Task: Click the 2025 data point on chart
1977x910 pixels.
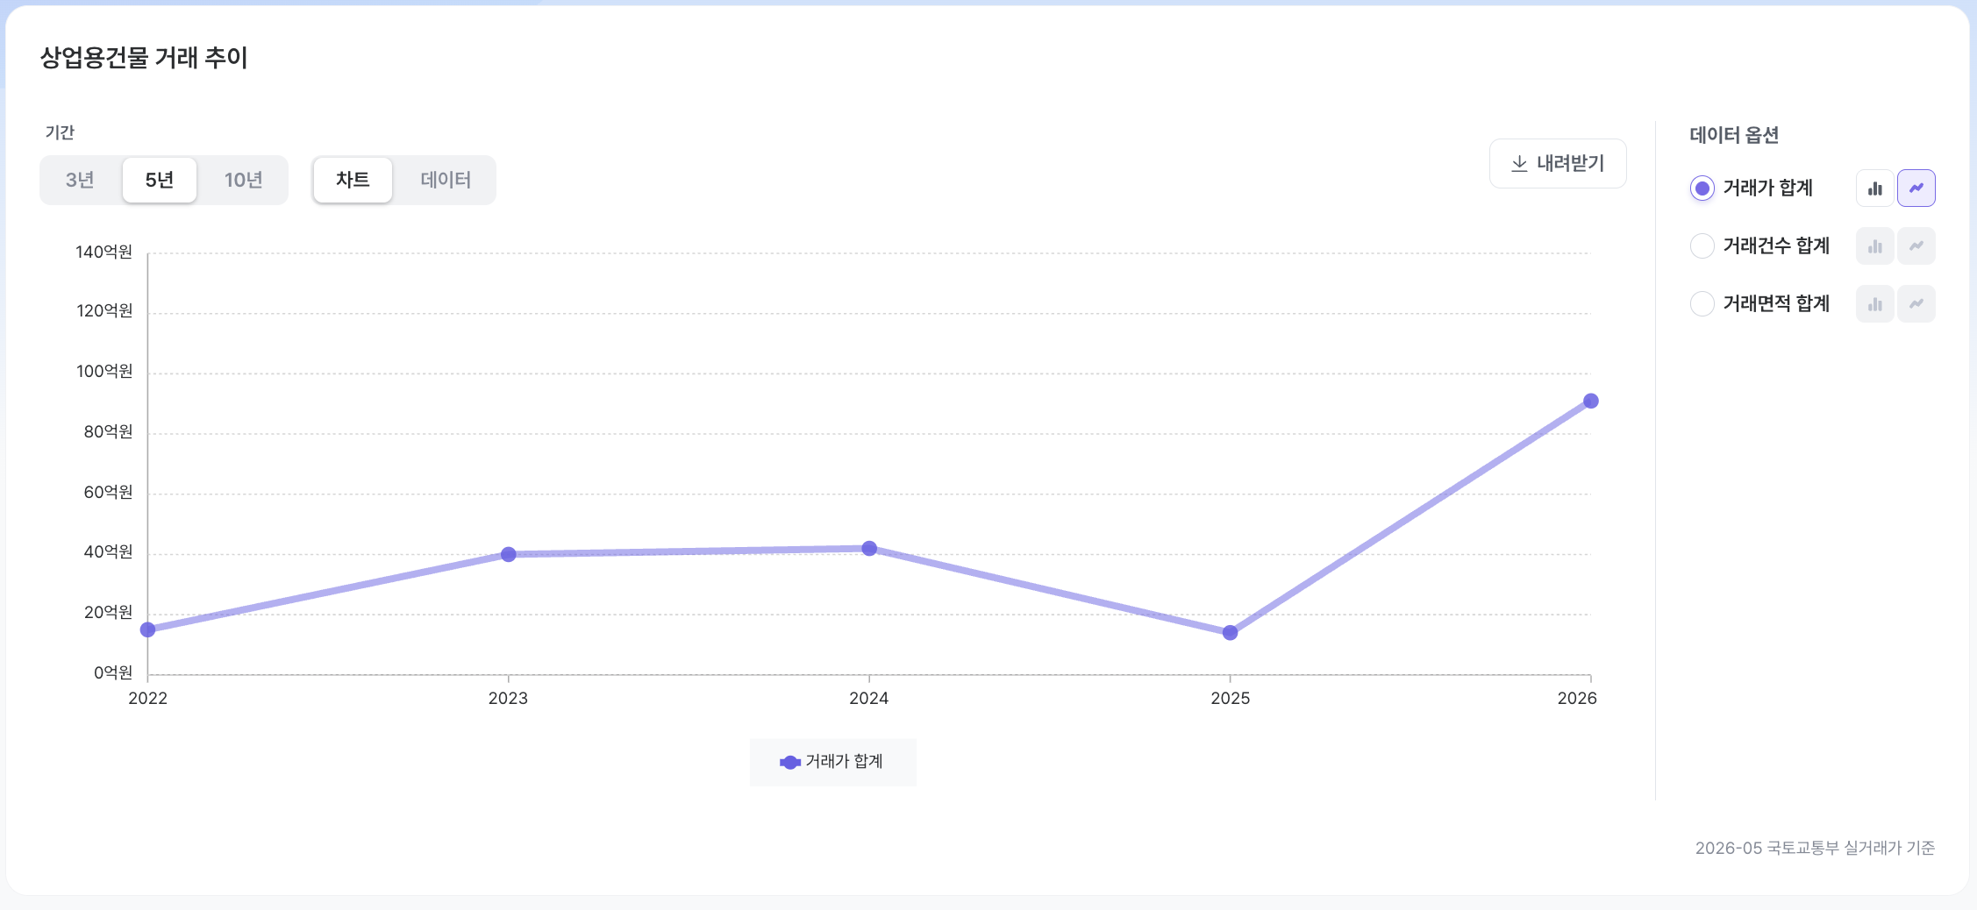Action: pyautogui.click(x=1230, y=633)
